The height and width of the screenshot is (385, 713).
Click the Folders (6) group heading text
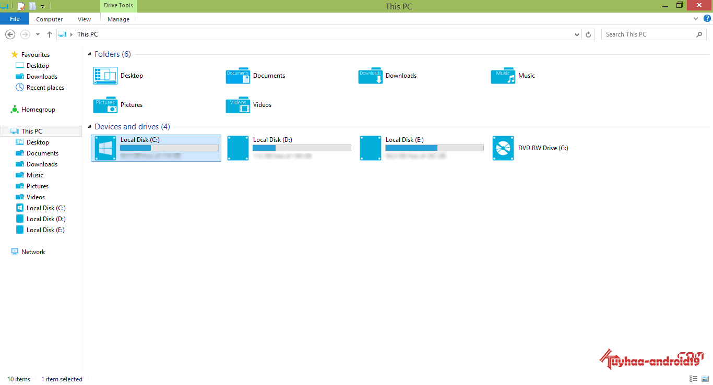[x=113, y=54]
